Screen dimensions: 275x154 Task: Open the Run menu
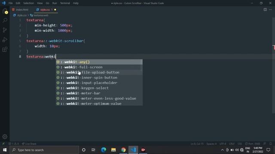55,3
